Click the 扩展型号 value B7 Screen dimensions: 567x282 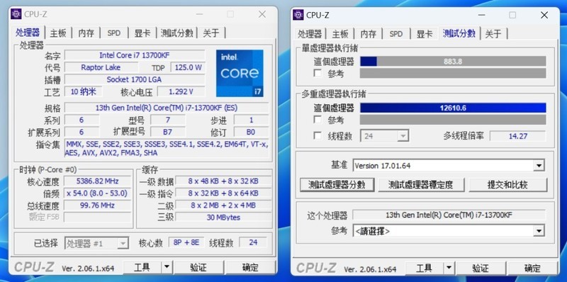(x=168, y=132)
